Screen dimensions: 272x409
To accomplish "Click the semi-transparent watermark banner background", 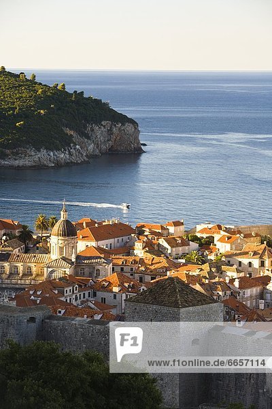I will point(191,347).
